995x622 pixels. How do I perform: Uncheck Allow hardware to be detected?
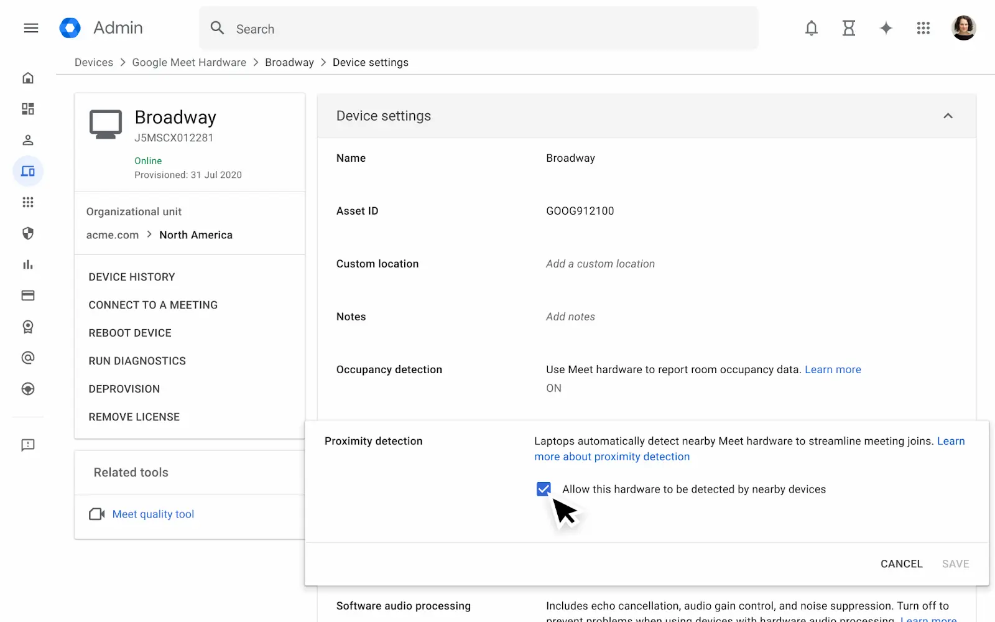click(x=544, y=489)
